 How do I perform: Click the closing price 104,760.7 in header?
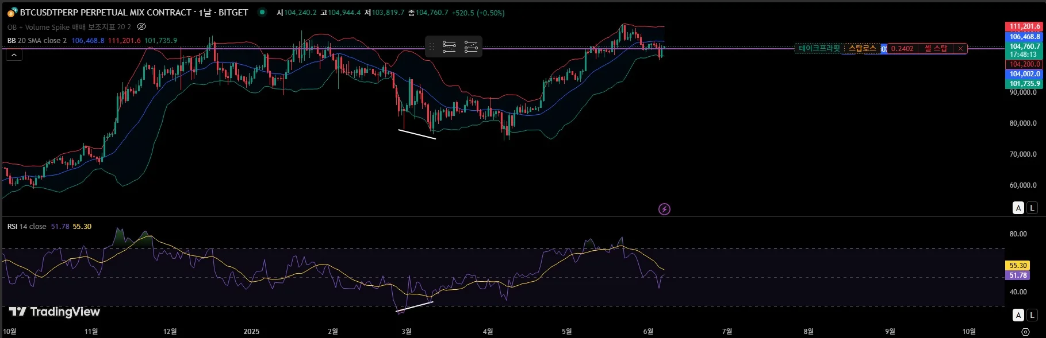click(x=432, y=13)
